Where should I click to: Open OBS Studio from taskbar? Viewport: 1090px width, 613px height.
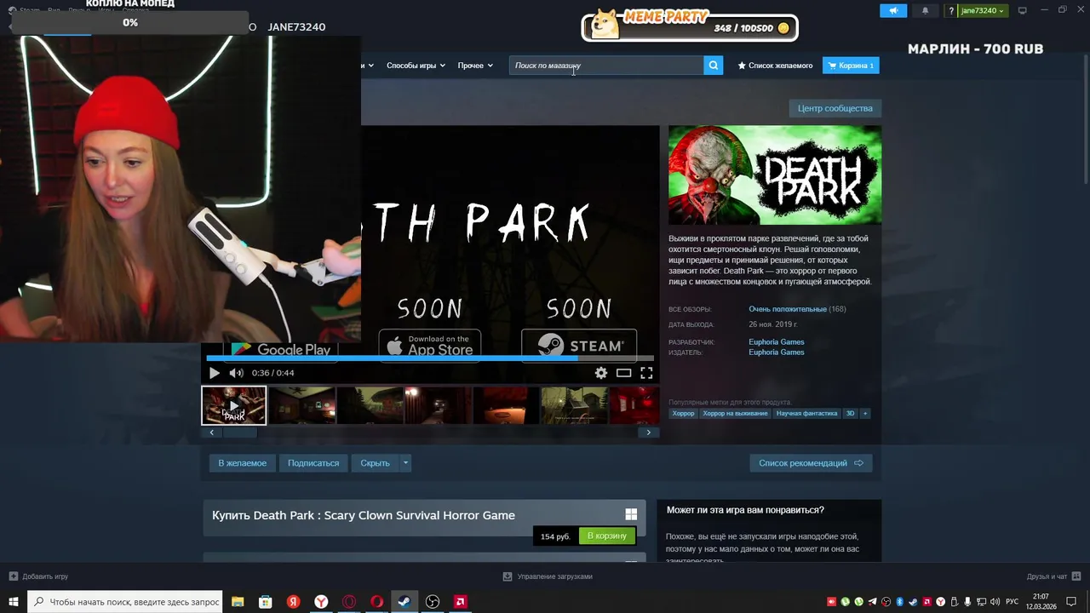click(433, 602)
